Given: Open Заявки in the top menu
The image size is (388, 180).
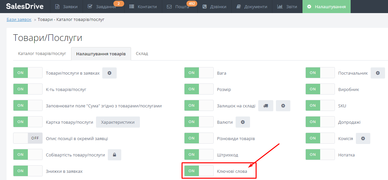Looking at the screenshot, I should (67, 7).
